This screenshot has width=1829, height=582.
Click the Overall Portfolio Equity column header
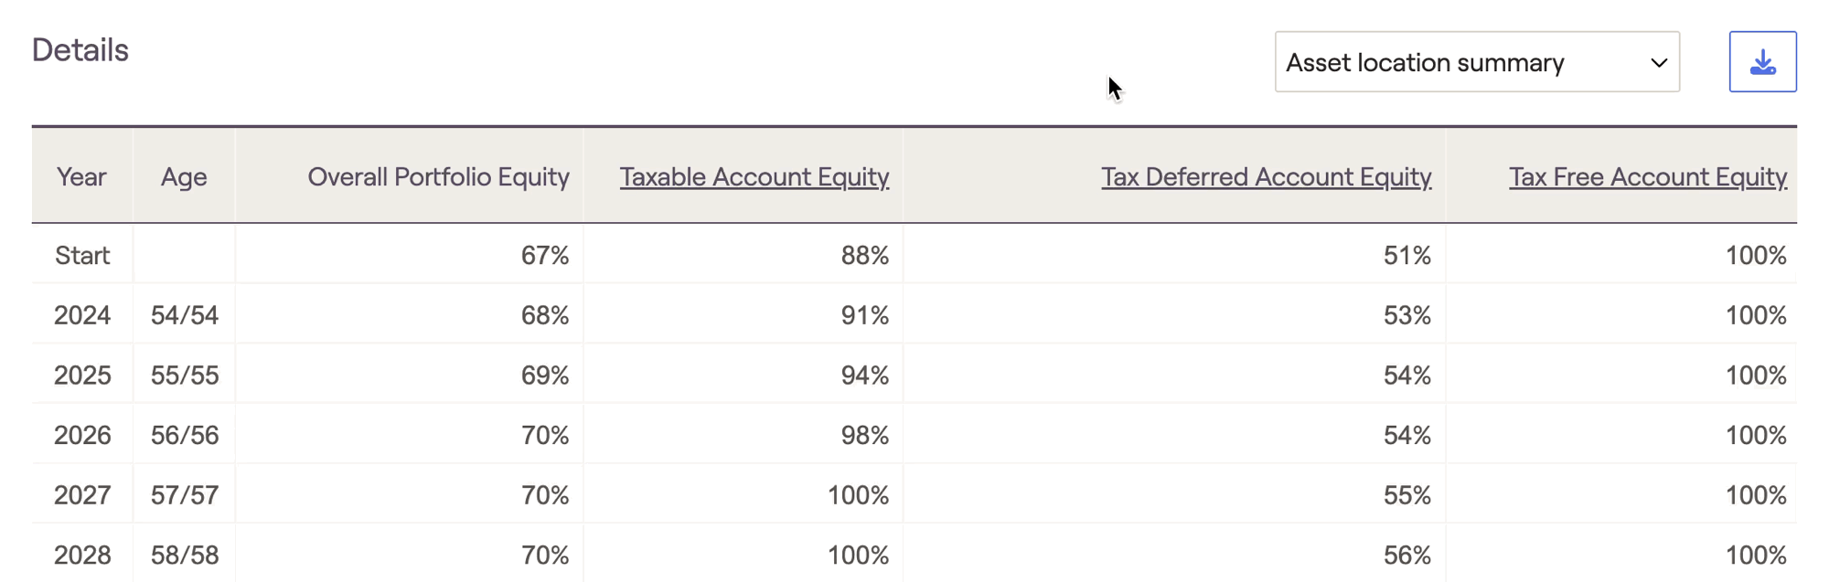click(x=438, y=176)
